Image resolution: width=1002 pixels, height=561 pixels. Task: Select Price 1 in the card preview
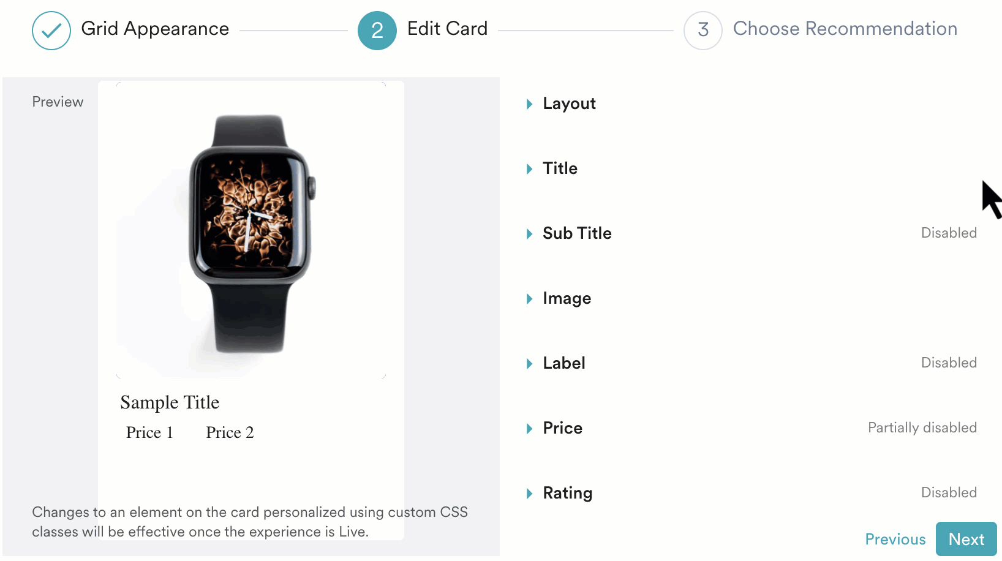click(149, 432)
